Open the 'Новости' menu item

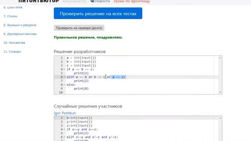(x=102, y=1)
